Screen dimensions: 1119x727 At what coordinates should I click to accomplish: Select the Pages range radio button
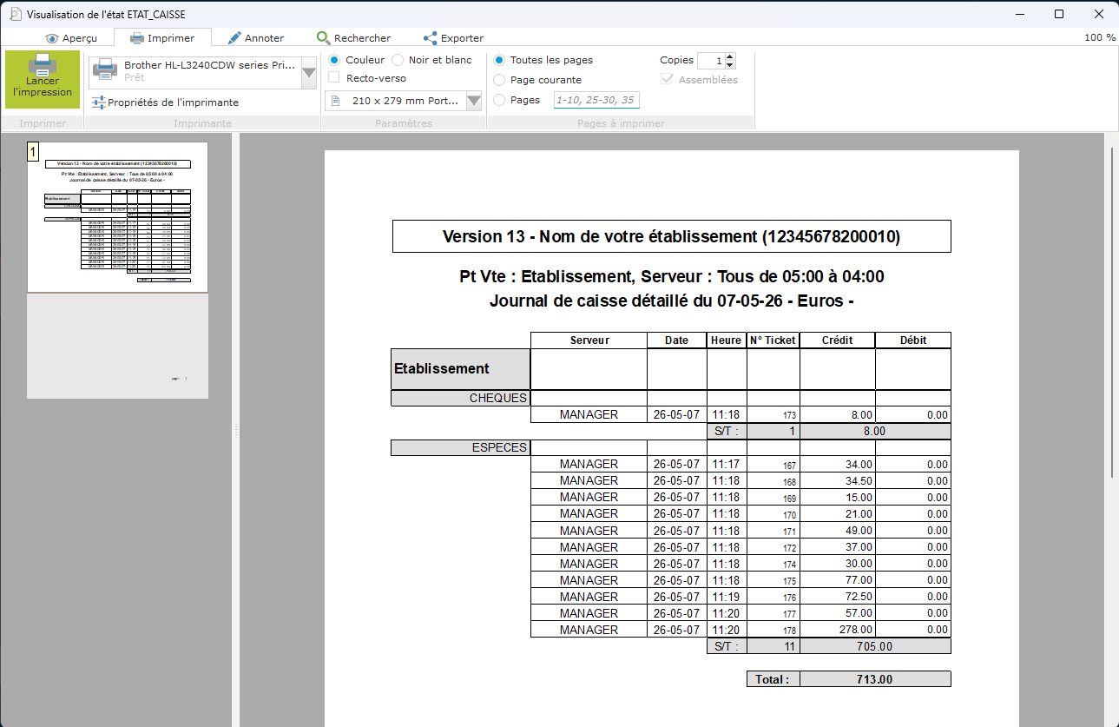(499, 100)
